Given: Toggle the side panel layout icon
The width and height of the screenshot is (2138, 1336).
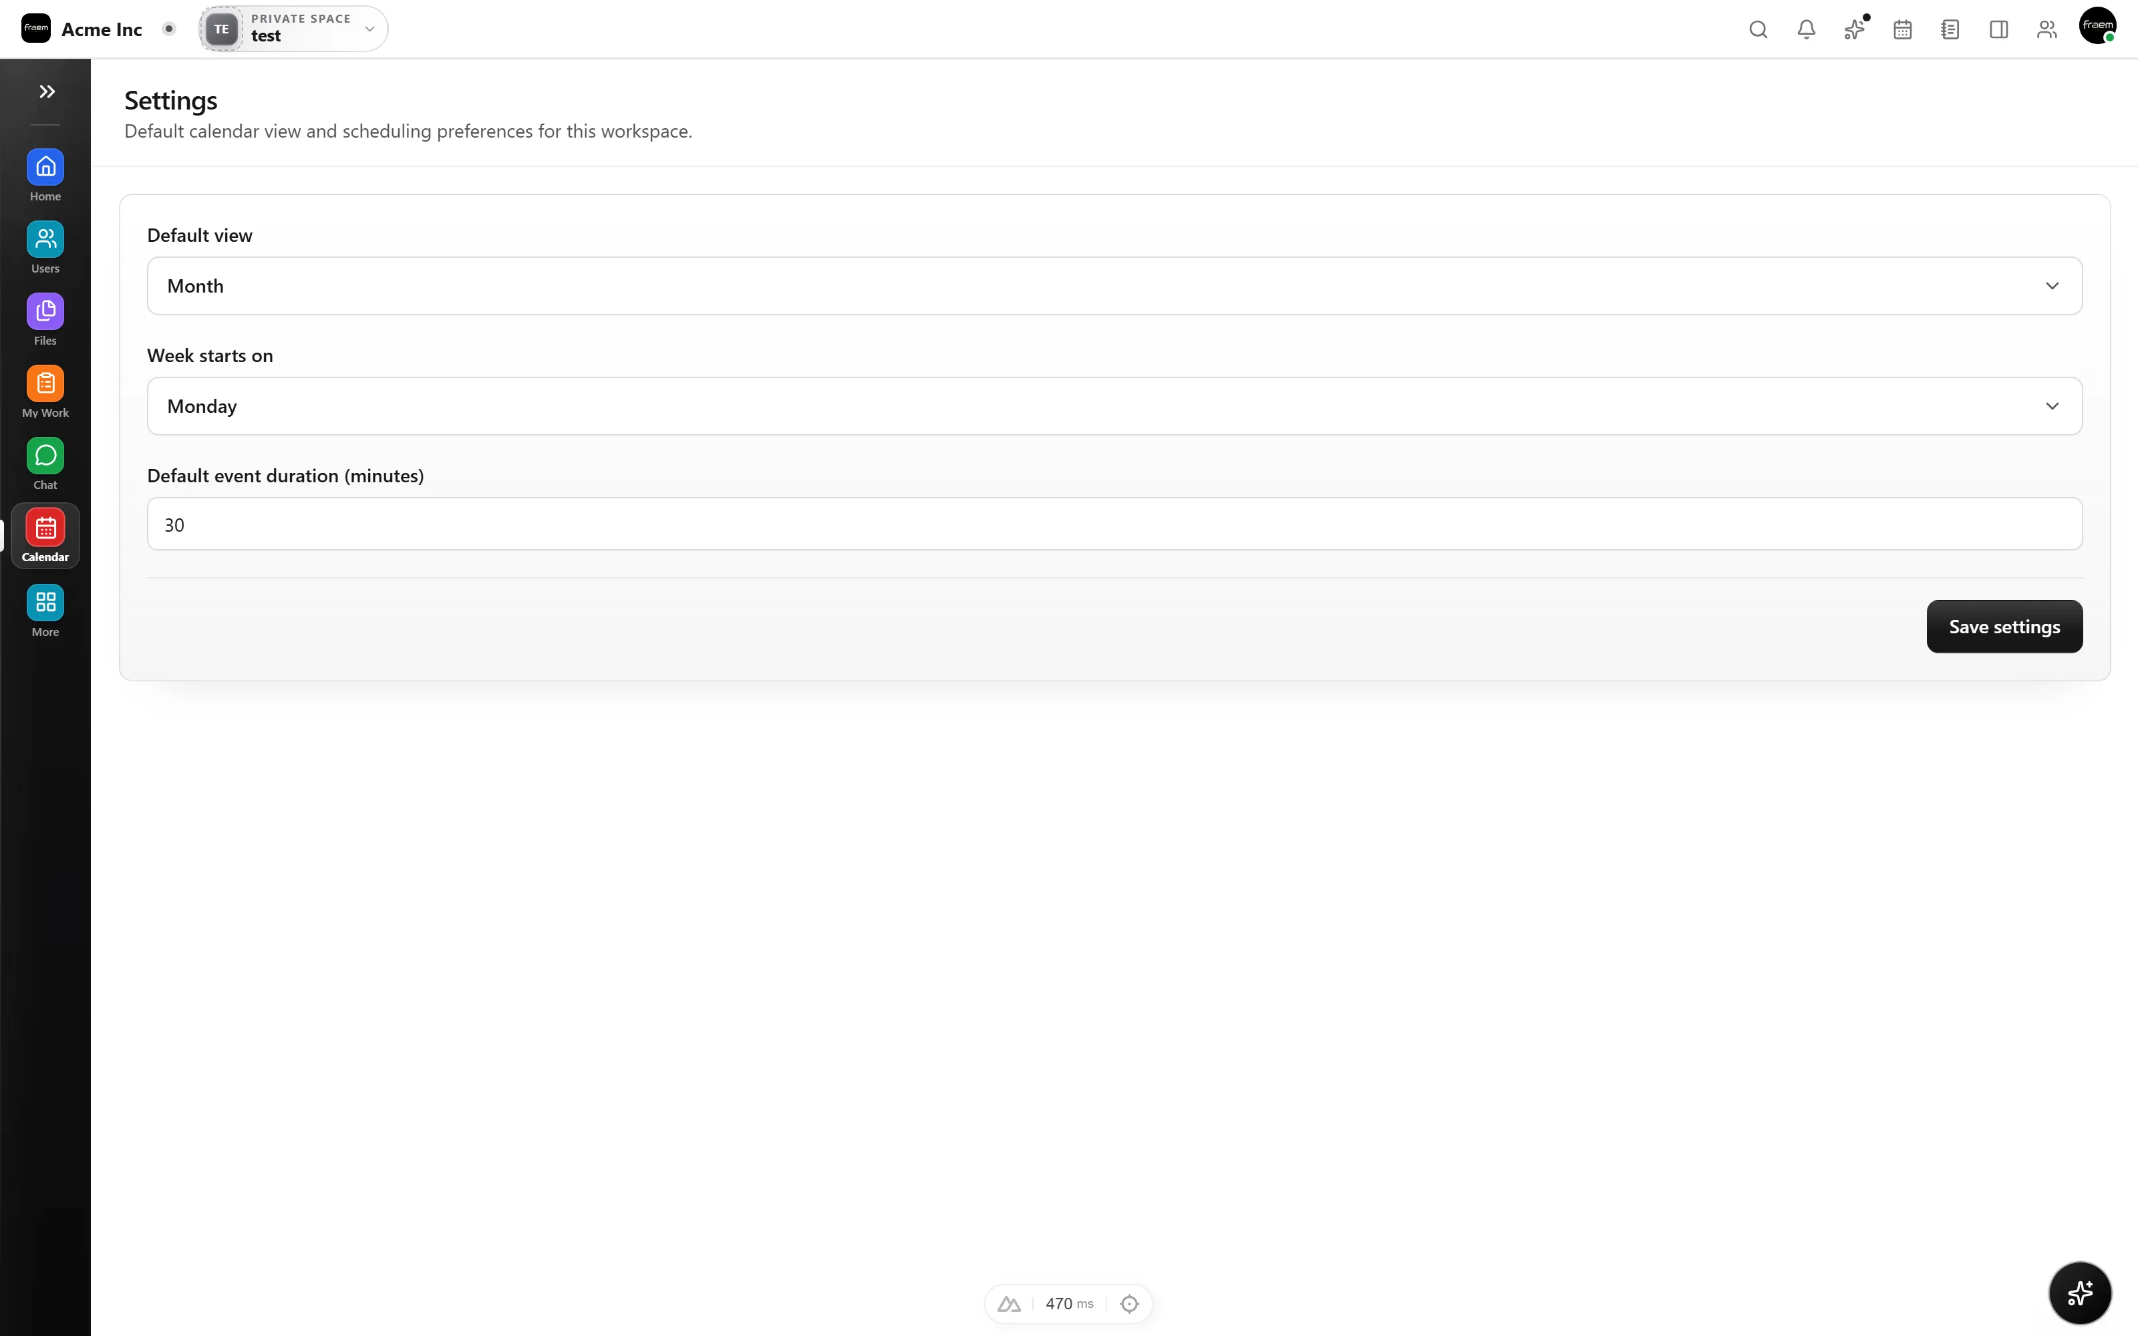Looking at the screenshot, I should click(x=1998, y=29).
